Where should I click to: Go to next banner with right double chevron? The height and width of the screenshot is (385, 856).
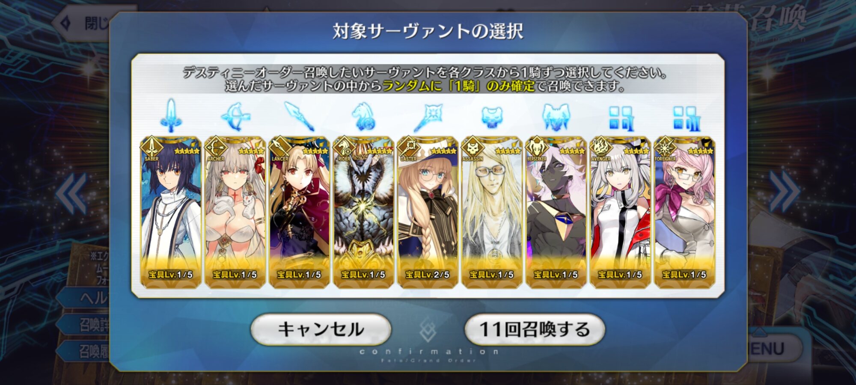(x=784, y=192)
